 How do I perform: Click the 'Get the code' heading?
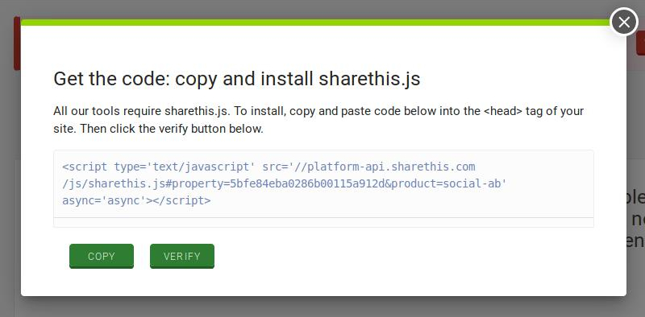[236, 78]
